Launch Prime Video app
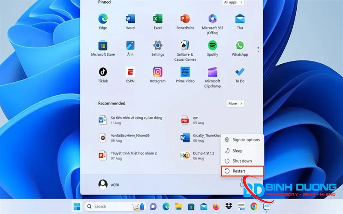 pyautogui.click(x=185, y=74)
